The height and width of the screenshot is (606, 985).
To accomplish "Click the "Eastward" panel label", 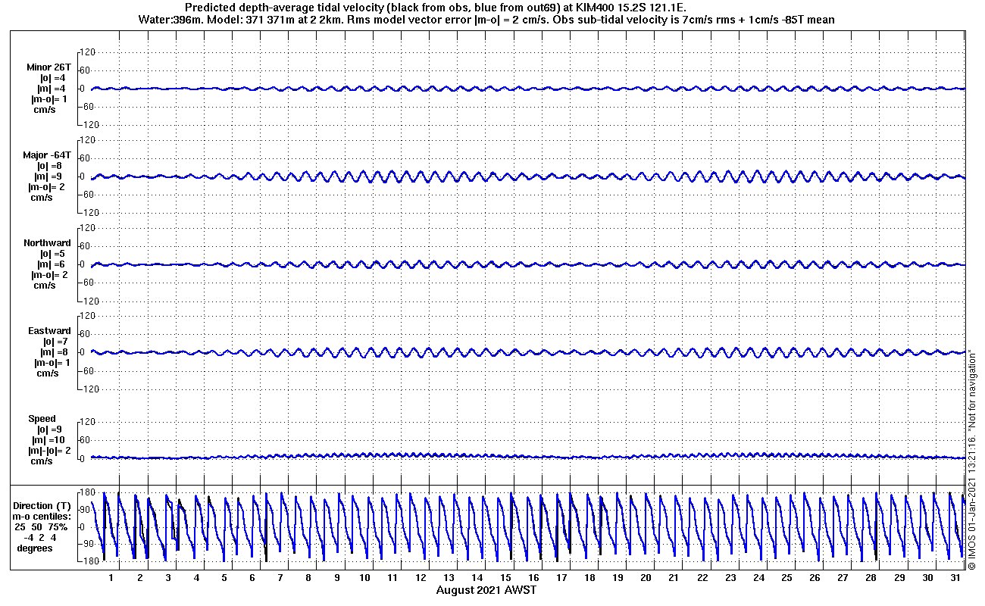I will click(49, 331).
